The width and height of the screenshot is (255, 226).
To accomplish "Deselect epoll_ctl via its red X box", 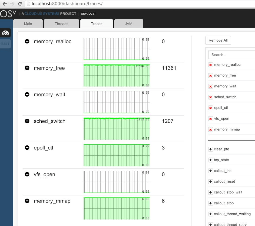I will pos(211,108).
